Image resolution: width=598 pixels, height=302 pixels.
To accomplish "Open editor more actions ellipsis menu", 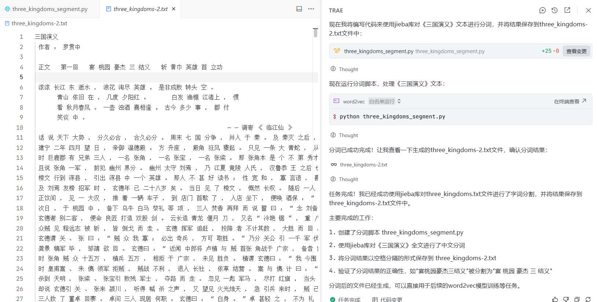I will 311,9.
